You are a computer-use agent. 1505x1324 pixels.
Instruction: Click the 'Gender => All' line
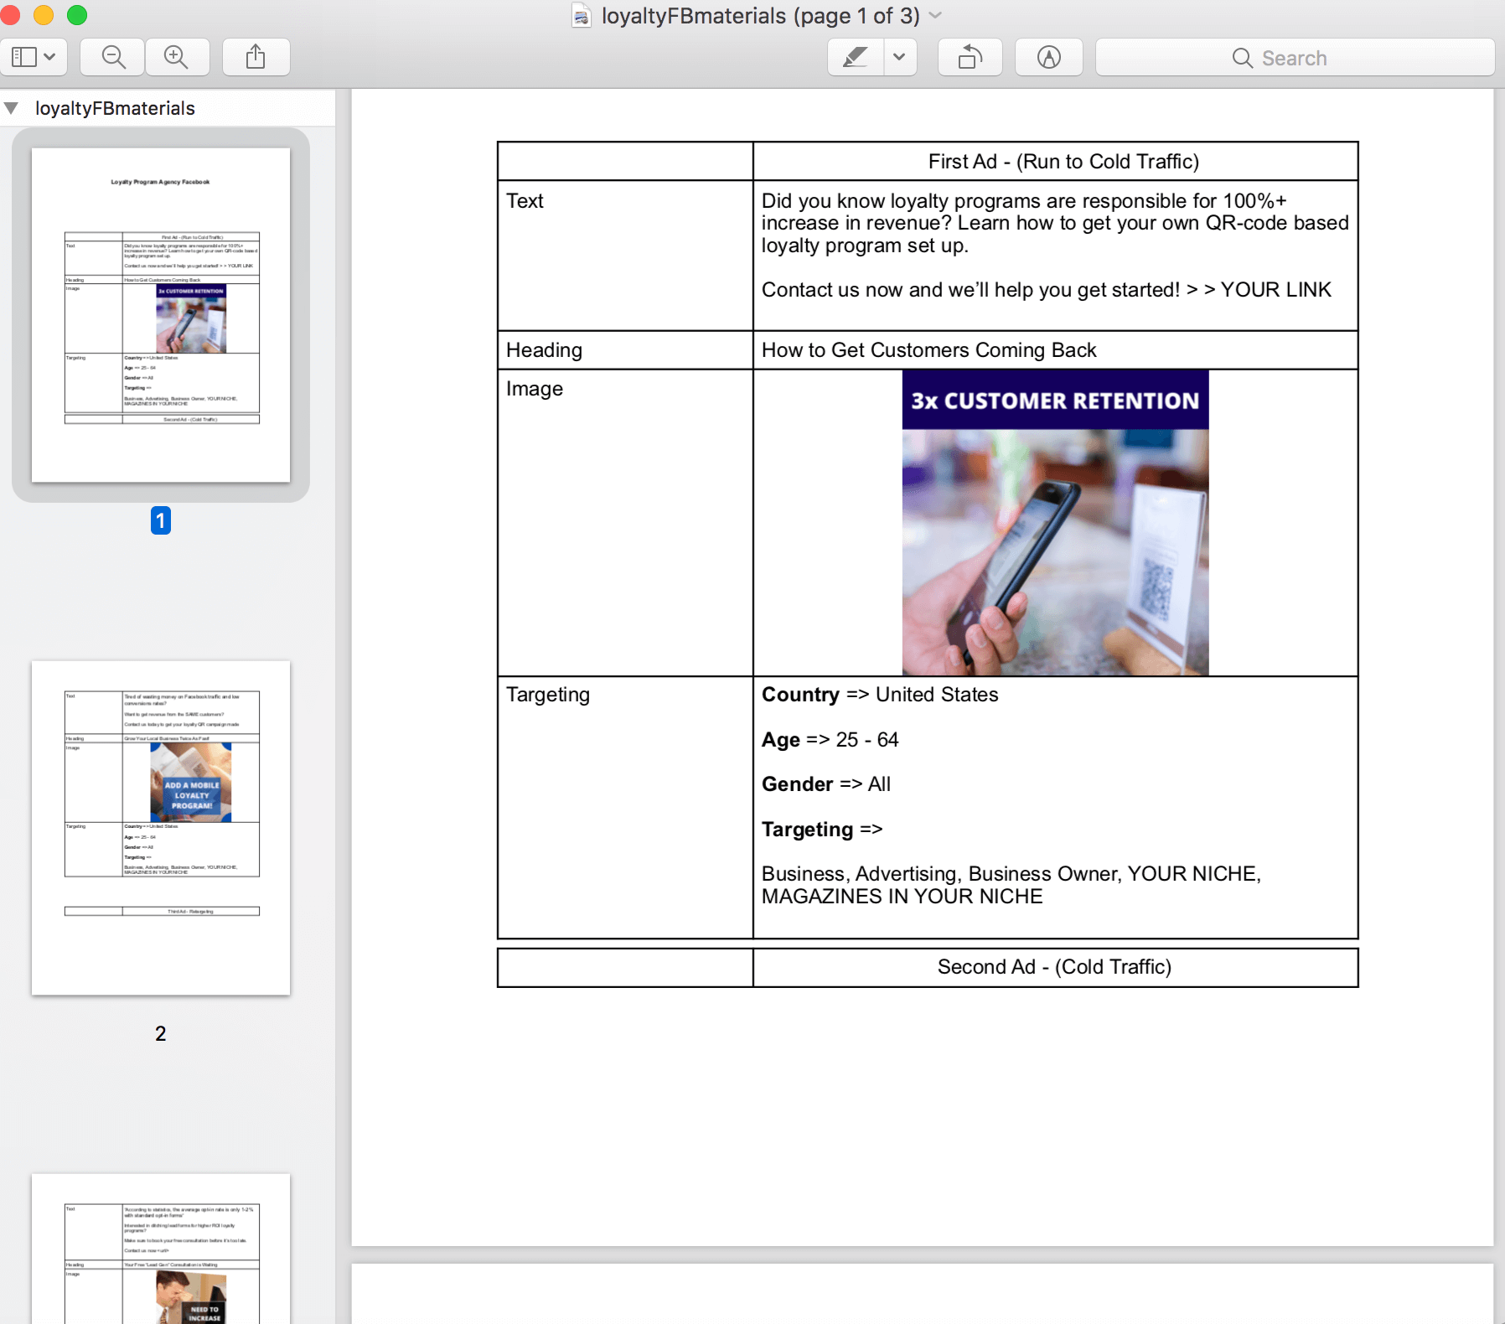point(825,784)
